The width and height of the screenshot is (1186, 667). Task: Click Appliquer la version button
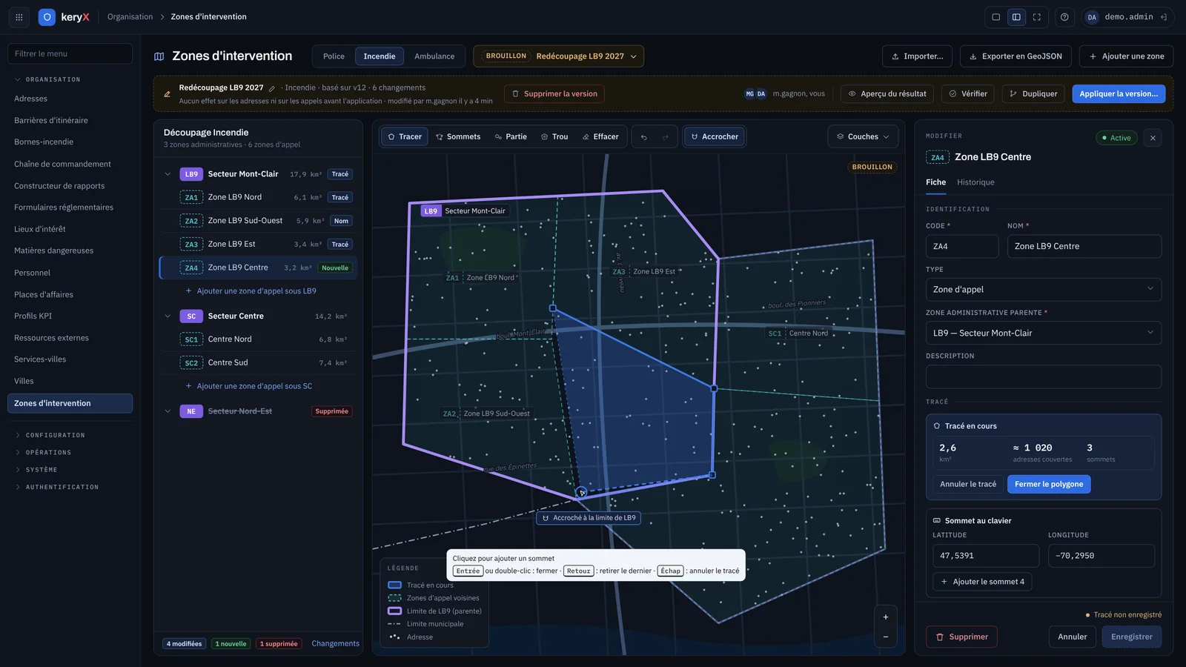[1119, 94]
